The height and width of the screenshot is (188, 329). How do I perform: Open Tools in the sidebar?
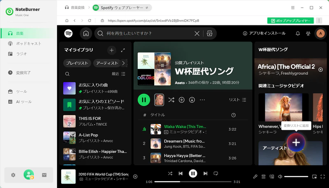pos(28,91)
